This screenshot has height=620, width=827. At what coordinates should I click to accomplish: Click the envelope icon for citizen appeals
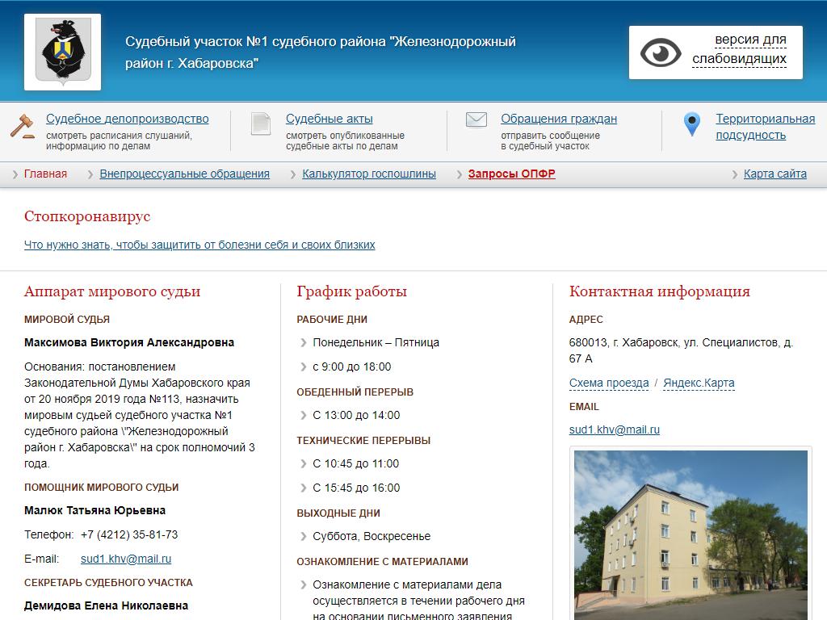point(476,120)
